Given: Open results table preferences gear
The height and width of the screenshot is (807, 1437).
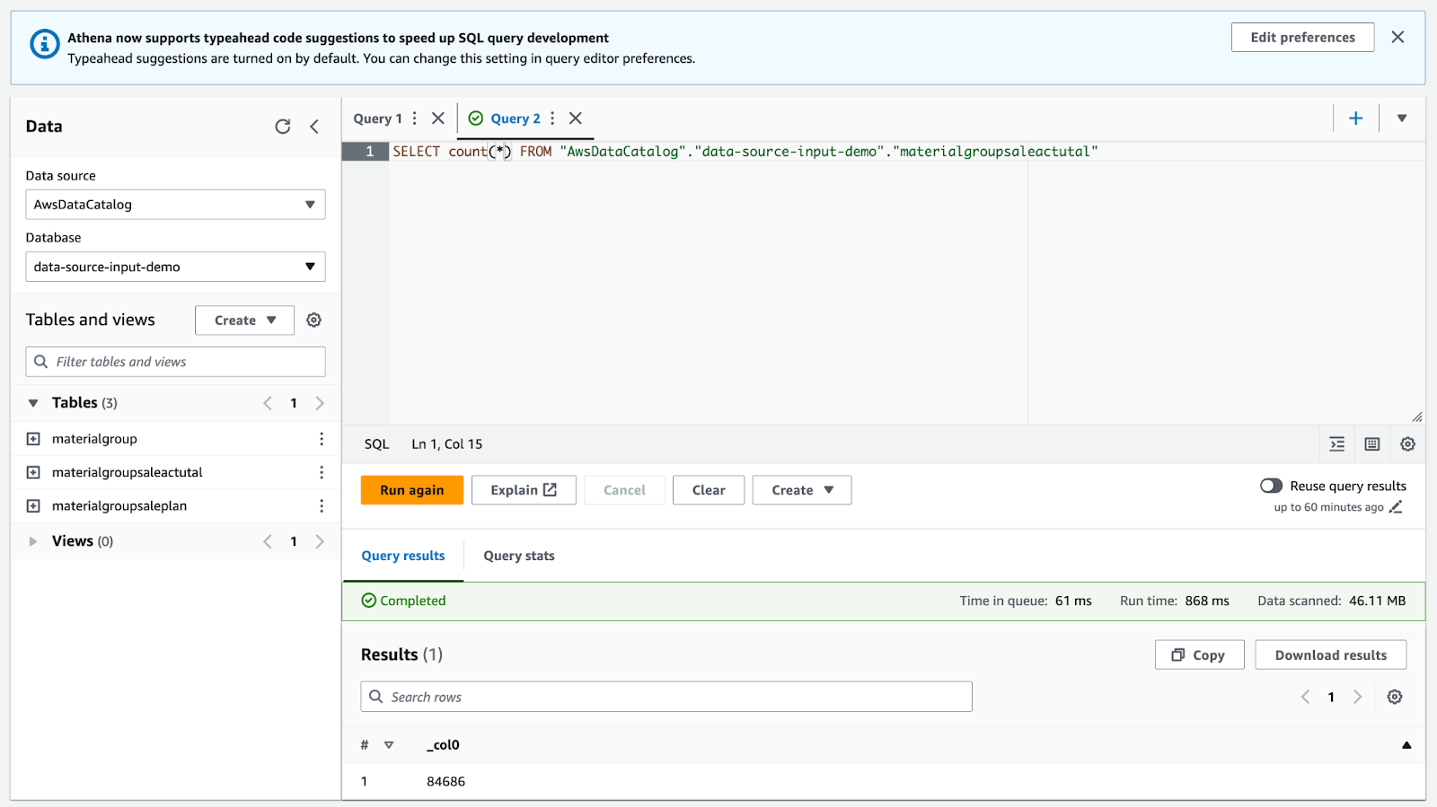Looking at the screenshot, I should (x=1395, y=697).
